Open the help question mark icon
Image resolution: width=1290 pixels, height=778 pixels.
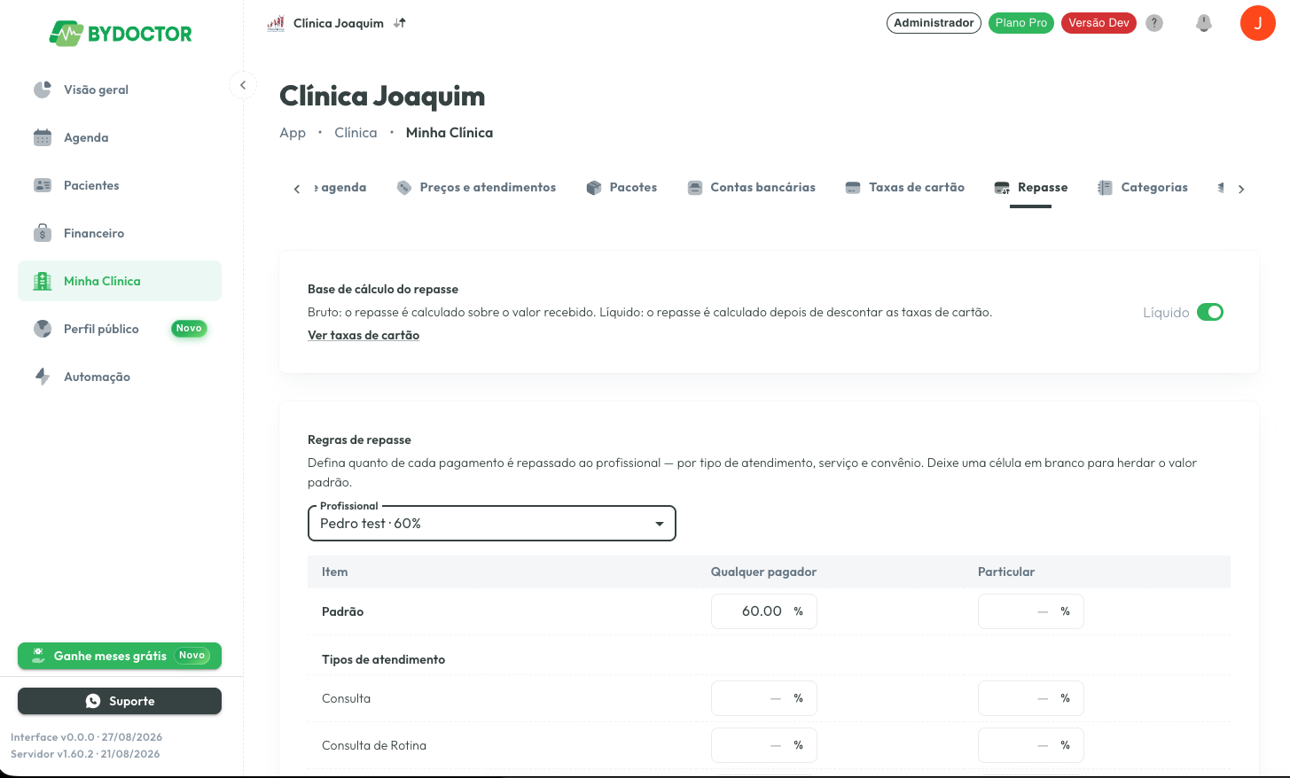[x=1154, y=23]
